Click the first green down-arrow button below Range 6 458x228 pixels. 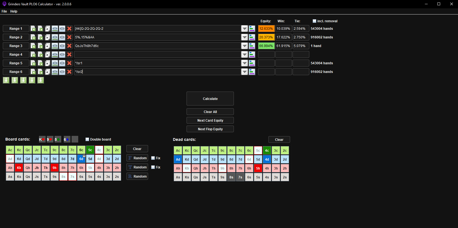click(x=6, y=80)
